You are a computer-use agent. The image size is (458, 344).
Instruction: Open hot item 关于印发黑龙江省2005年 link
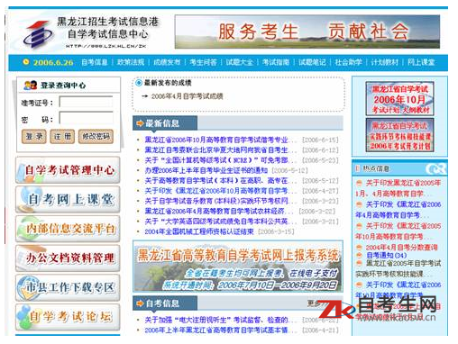[x=398, y=188]
